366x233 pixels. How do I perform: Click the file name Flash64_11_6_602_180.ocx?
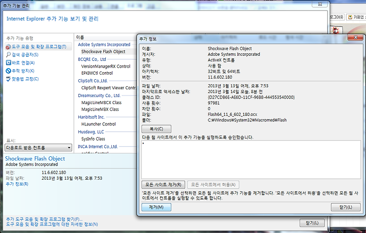coord(232,114)
